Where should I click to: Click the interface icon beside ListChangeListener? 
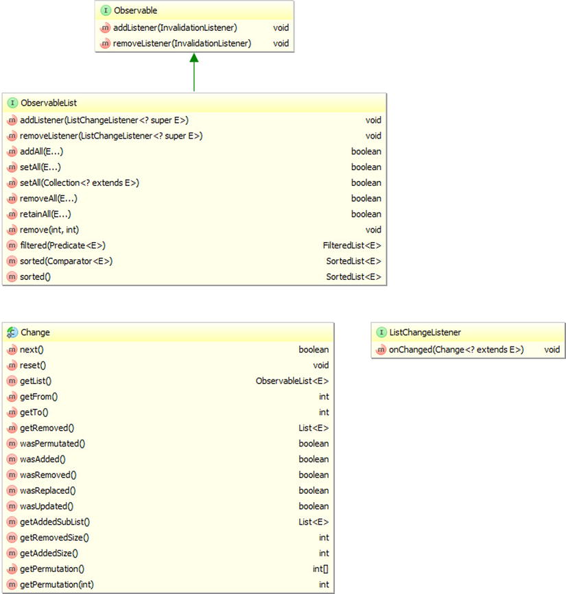tap(381, 333)
